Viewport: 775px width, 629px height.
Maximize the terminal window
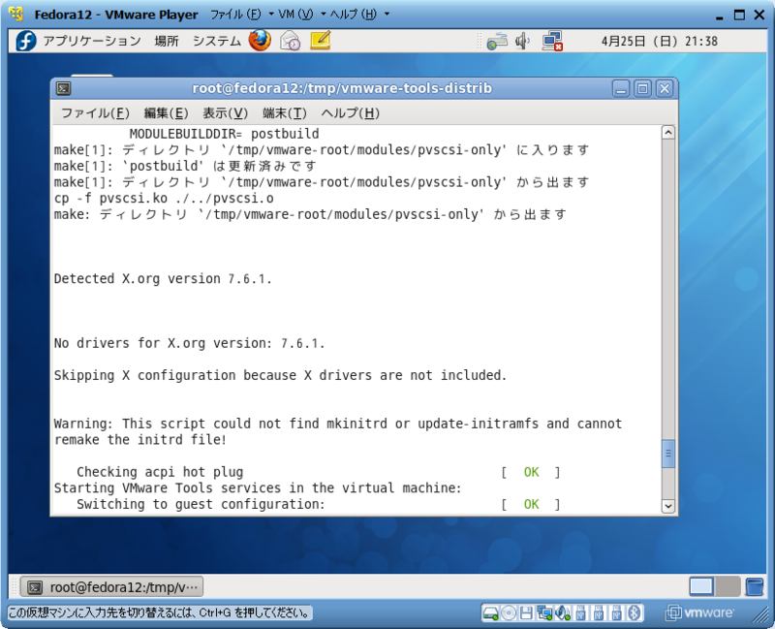click(x=642, y=89)
